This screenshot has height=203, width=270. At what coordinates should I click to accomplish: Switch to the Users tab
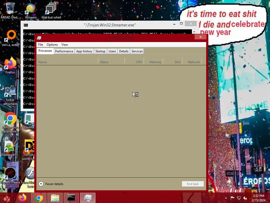[112, 51]
